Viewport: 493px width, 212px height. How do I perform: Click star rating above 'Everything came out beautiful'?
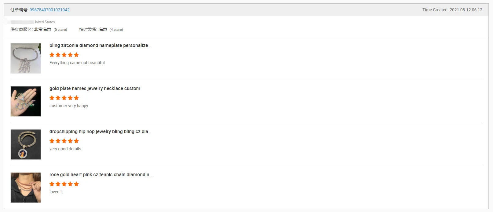tap(64, 55)
